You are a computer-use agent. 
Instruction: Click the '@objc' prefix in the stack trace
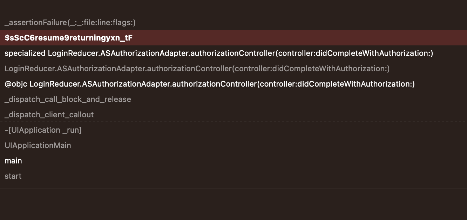16,84
